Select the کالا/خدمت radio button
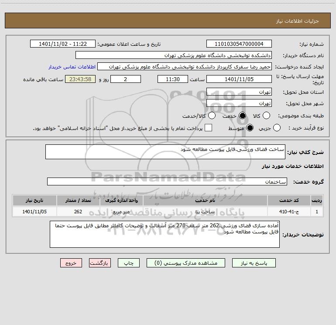 coord(212,116)
